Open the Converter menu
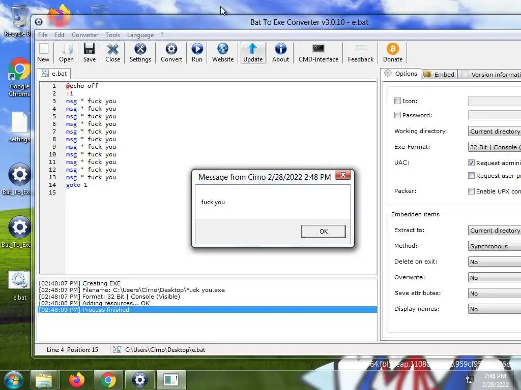The width and height of the screenshot is (521, 390). coord(85,35)
